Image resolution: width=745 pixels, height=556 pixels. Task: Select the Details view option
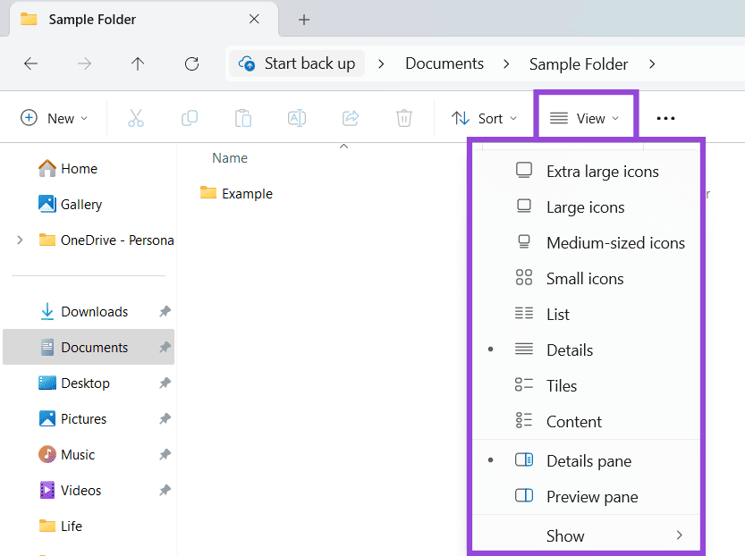pyautogui.click(x=570, y=350)
